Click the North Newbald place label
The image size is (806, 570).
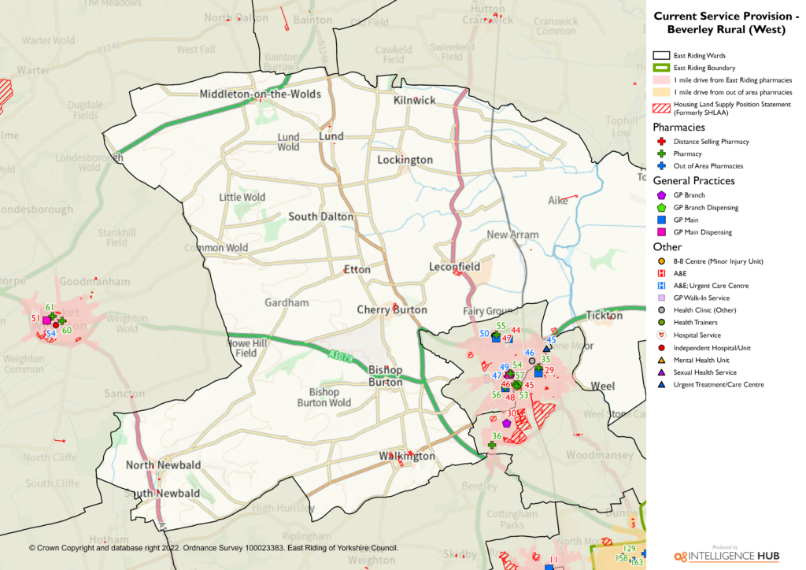click(163, 465)
